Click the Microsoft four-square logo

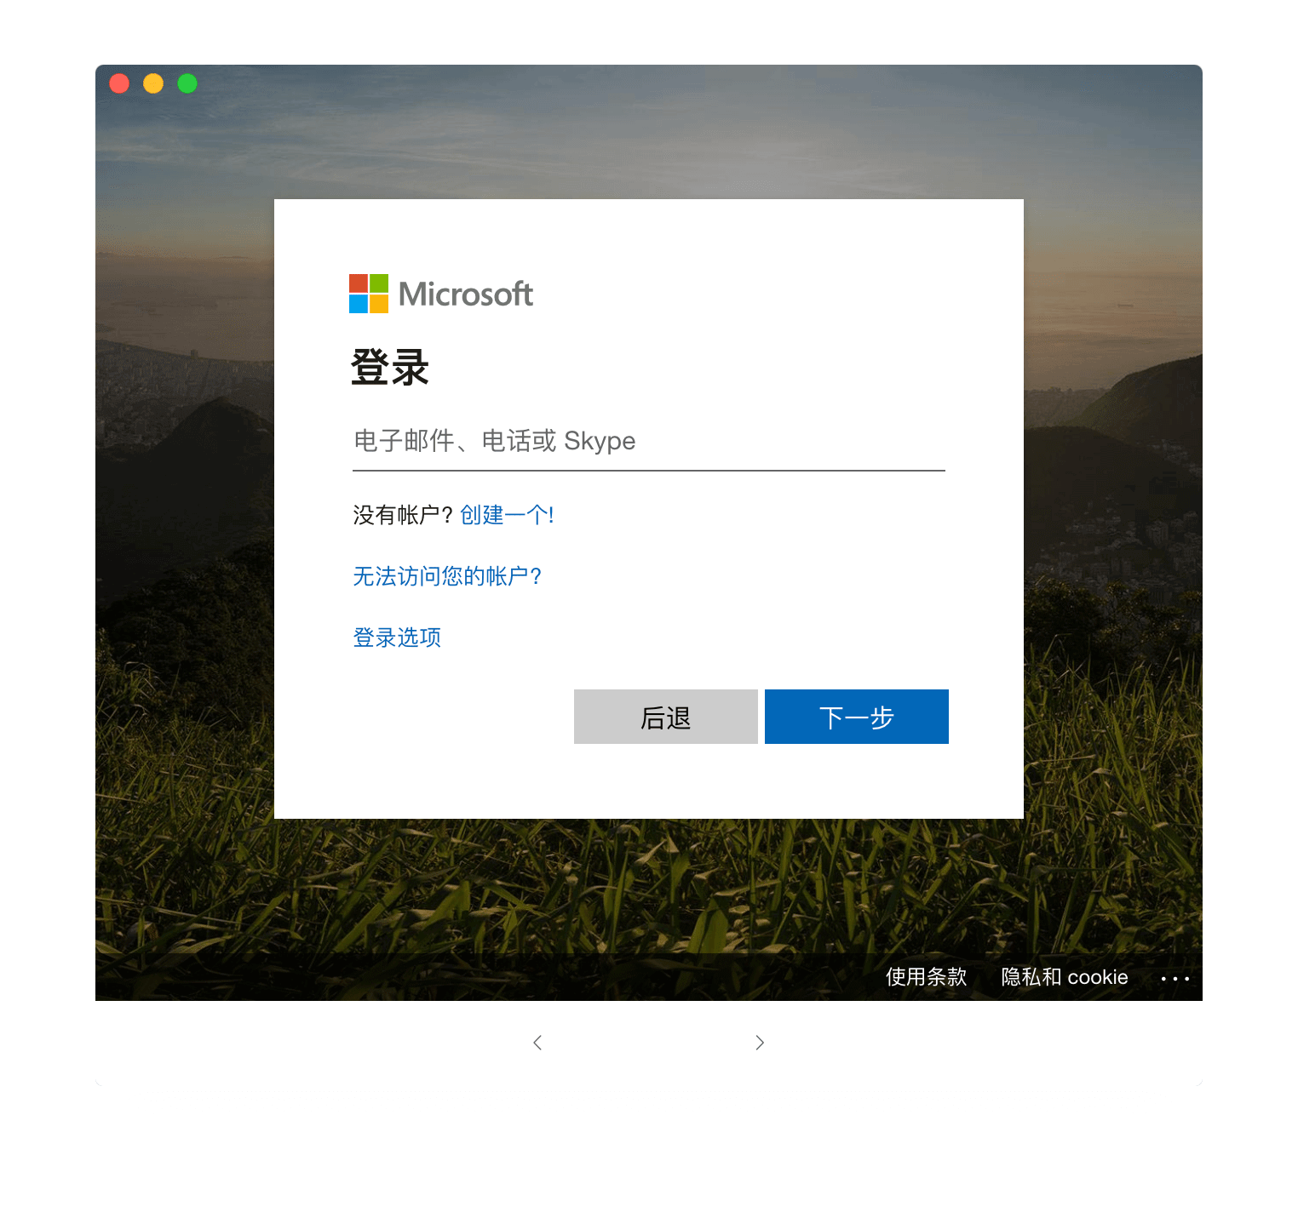coord(369,294)
